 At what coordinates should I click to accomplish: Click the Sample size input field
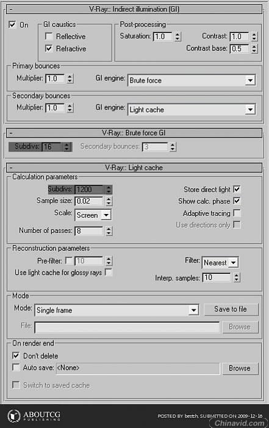click(x=89, y=201)
